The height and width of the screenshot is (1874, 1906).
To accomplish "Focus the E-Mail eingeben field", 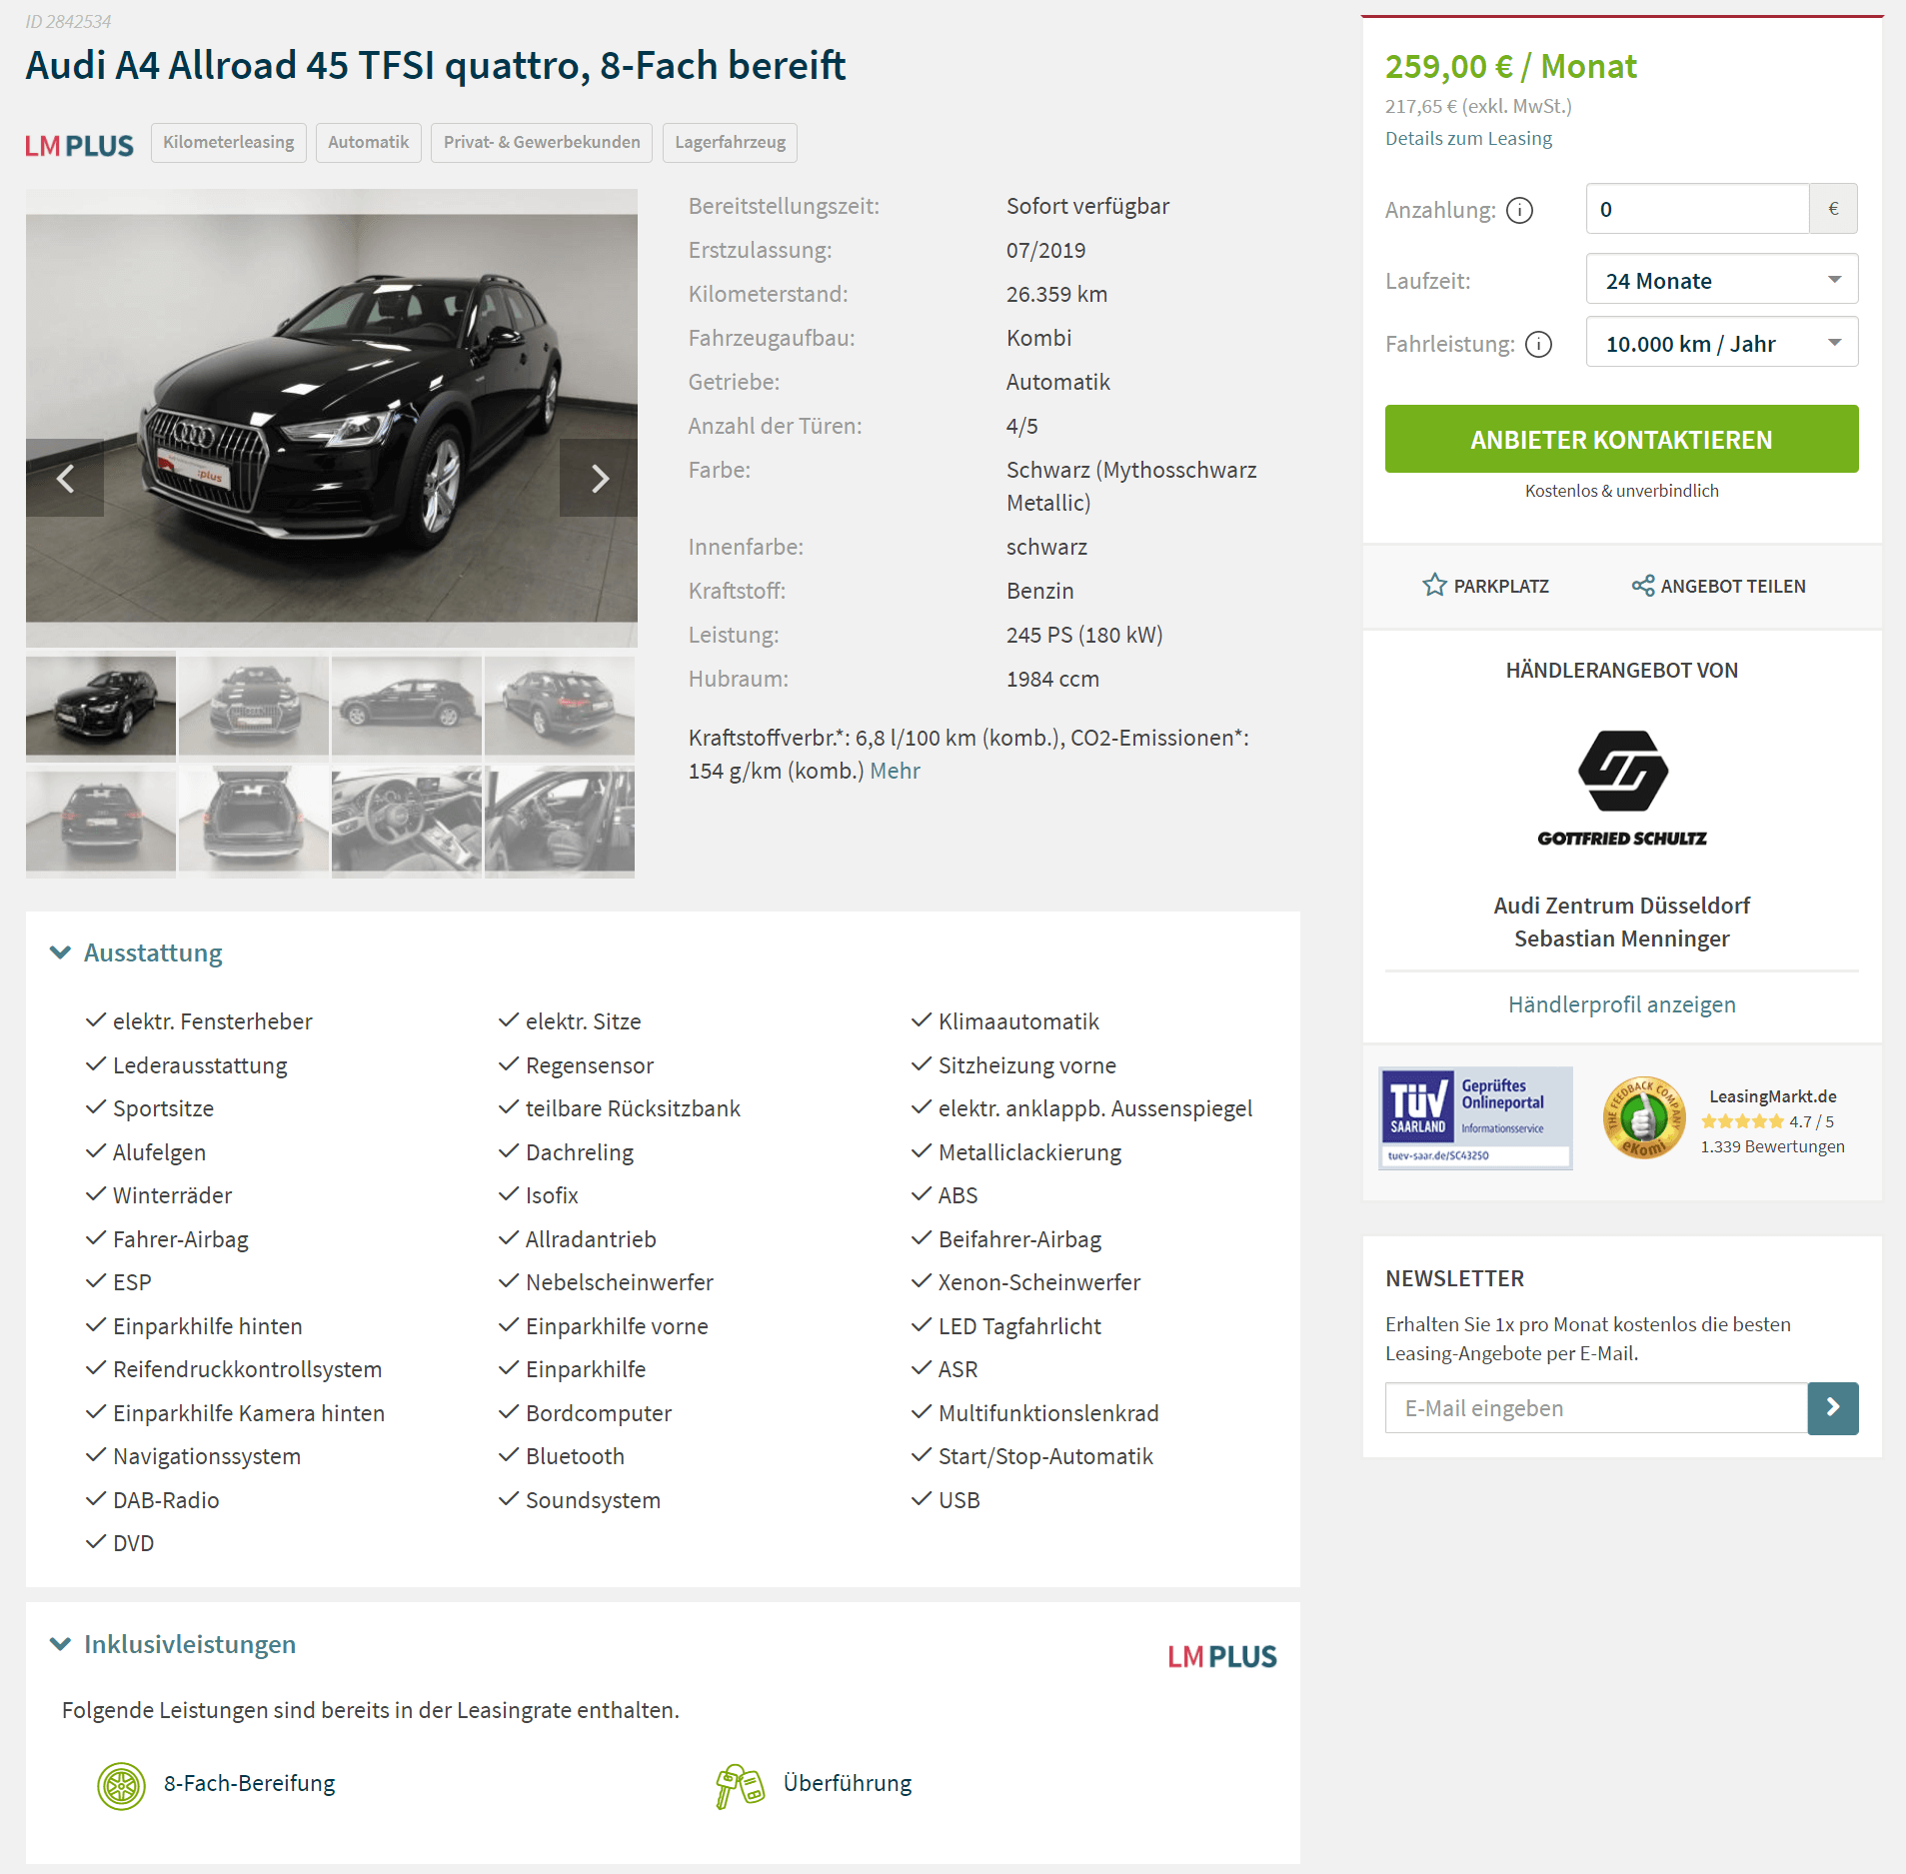I will coord(1596,1408).
